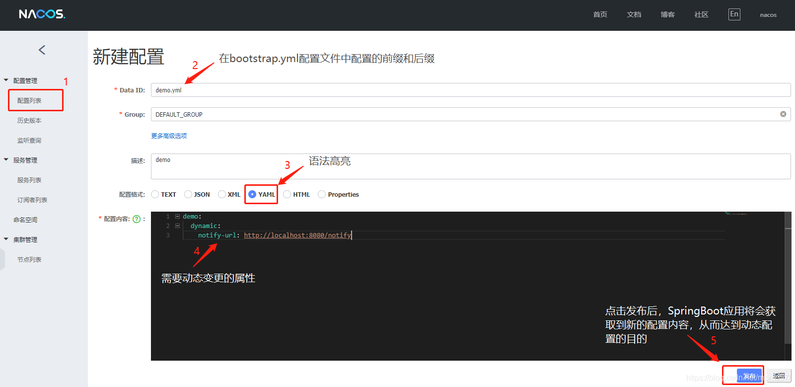
Task: Open 配置列表 in the sidebar
Action: (x=29, y=100)
